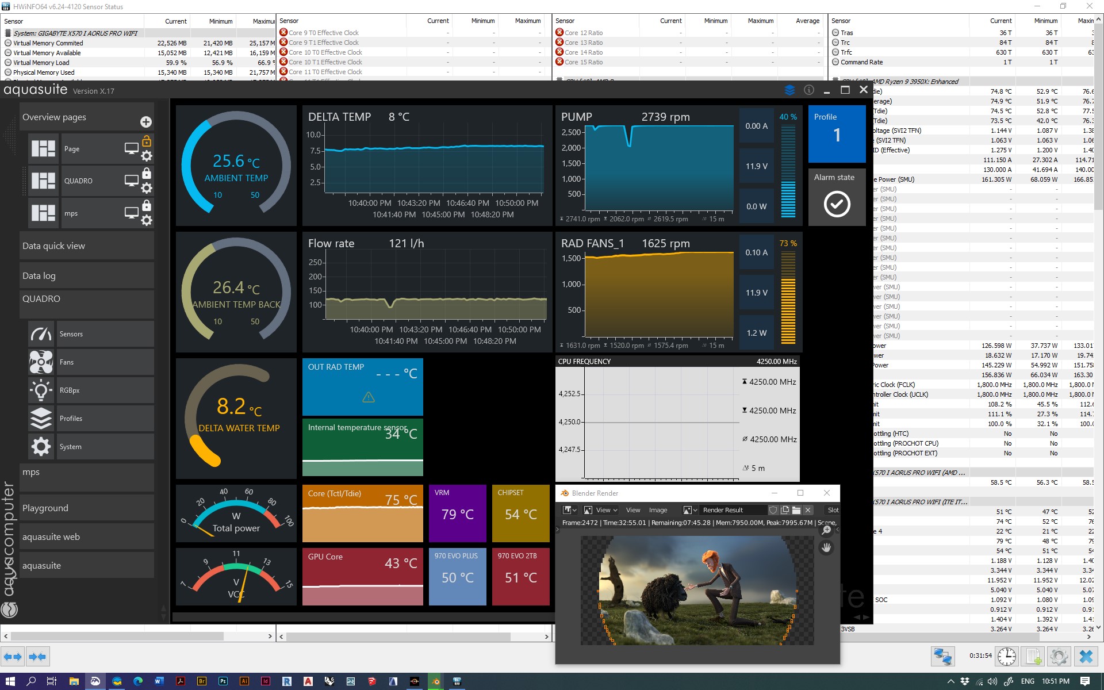Open HWiNFO sensor settings gear
The width and height of the screenshot is (1104, 690).
pos(1059,656)
